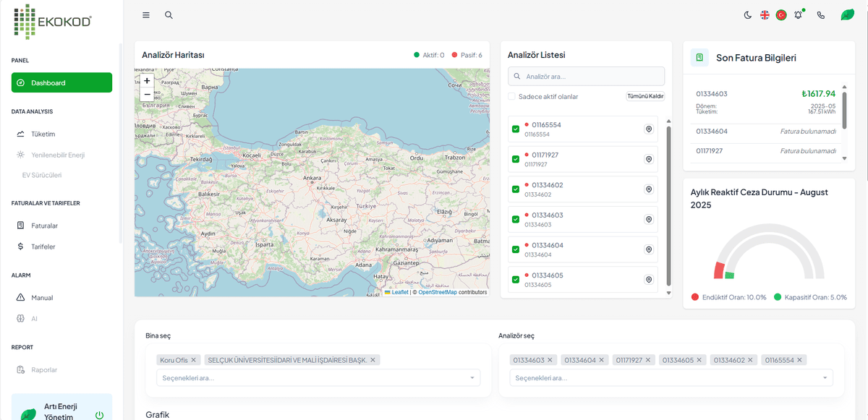The height and width of the screenshot is (420, 868).
Task: Open Tüketim in the sidebar
Action: 61,134
